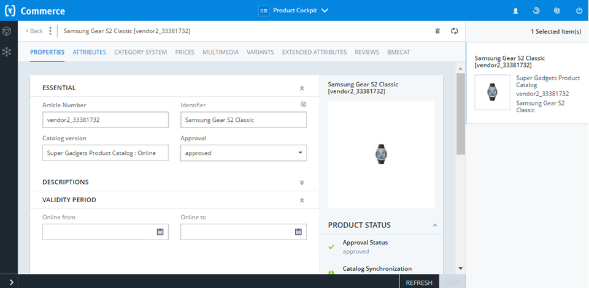
Task: Open the Reviews tab
Action: pyautogui.click(x=367, y=52)
